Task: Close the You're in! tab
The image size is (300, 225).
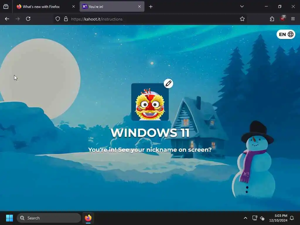Action: pos(139,7)
